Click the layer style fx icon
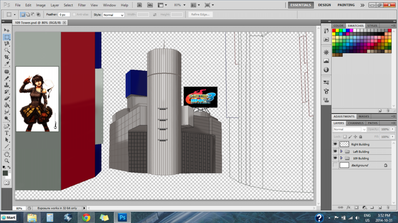The width and height of the screenshot is (398, 223). click(x=349, y=207)
